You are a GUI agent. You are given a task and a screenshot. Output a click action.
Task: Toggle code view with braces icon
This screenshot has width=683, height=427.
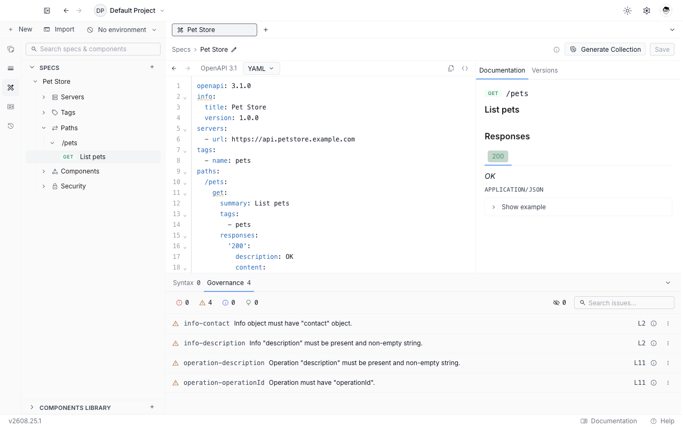coord(465,68)
